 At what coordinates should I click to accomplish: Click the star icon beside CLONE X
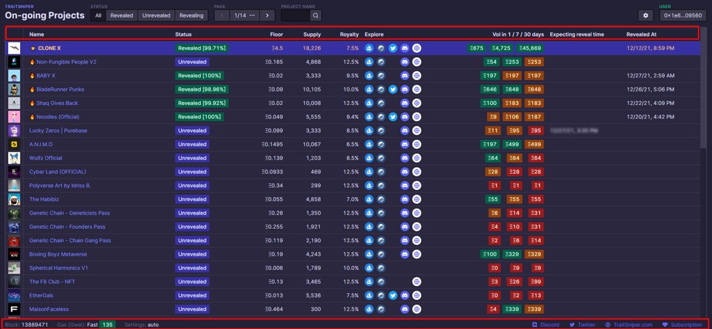tap(33, 48)
